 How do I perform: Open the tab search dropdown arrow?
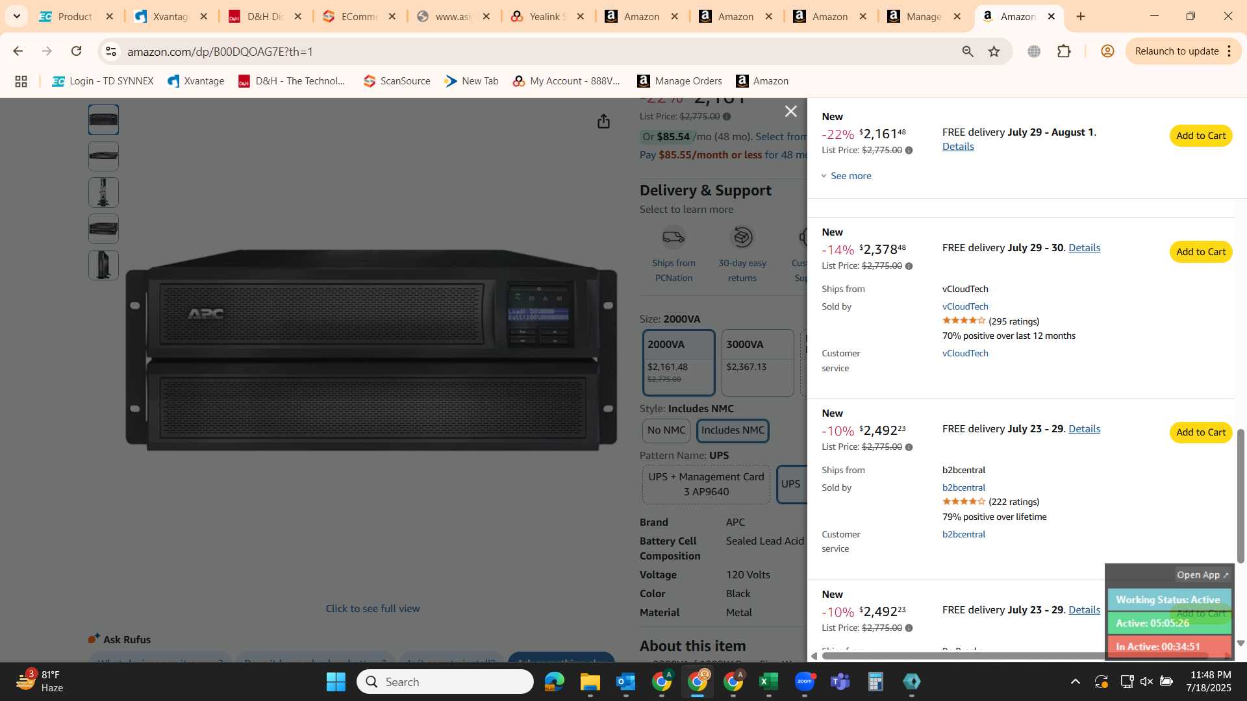click(x=17, y=16)
